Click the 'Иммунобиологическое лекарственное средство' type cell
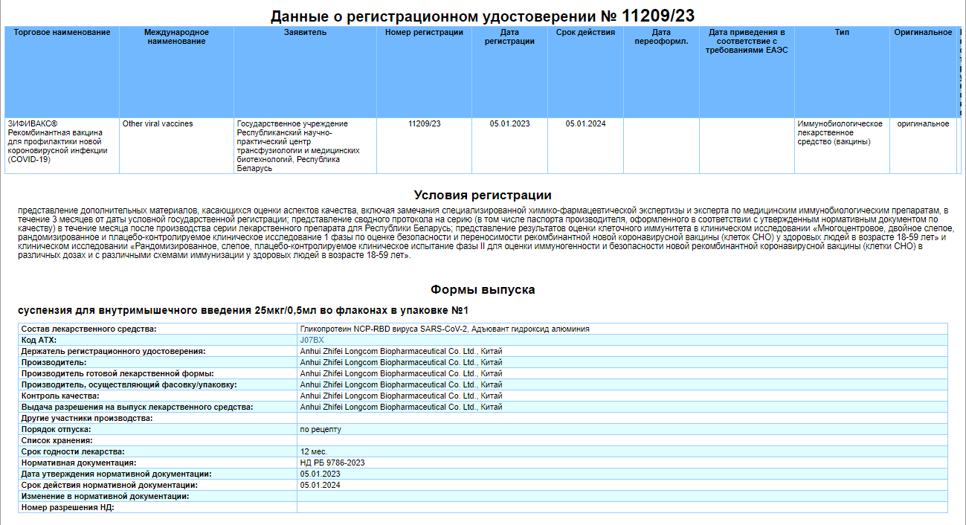The image size is (966, 525). (x=840, y=132)
